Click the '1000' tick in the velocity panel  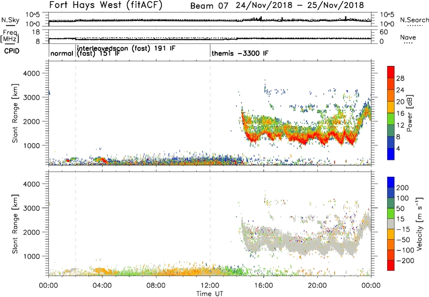pyautogui.click(x=32, y=256)
